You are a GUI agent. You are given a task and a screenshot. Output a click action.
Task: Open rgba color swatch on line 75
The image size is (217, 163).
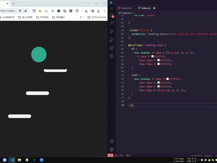[x=159, y=90]
